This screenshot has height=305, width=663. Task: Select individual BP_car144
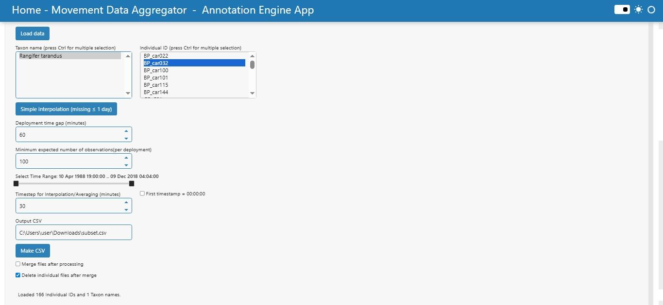194,92
